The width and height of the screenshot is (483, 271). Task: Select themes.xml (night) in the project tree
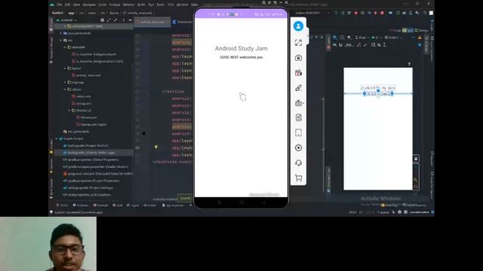point(91,124)
